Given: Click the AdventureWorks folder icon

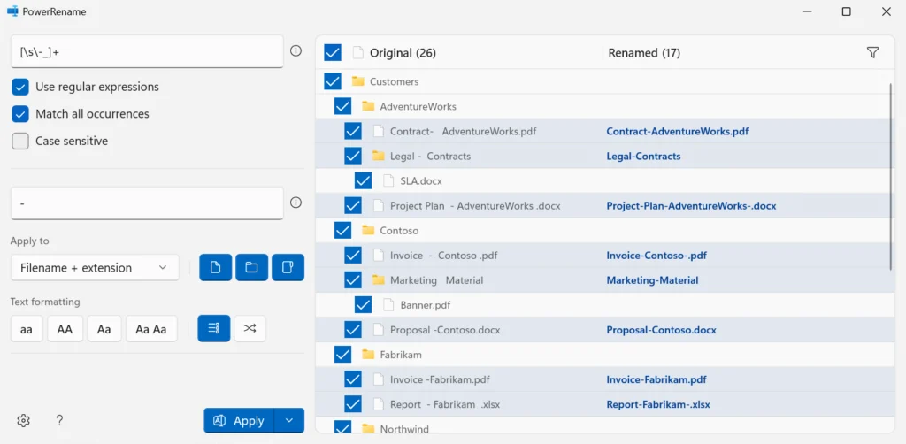Looking at the screenshot, I should click(x=368, y=106).
